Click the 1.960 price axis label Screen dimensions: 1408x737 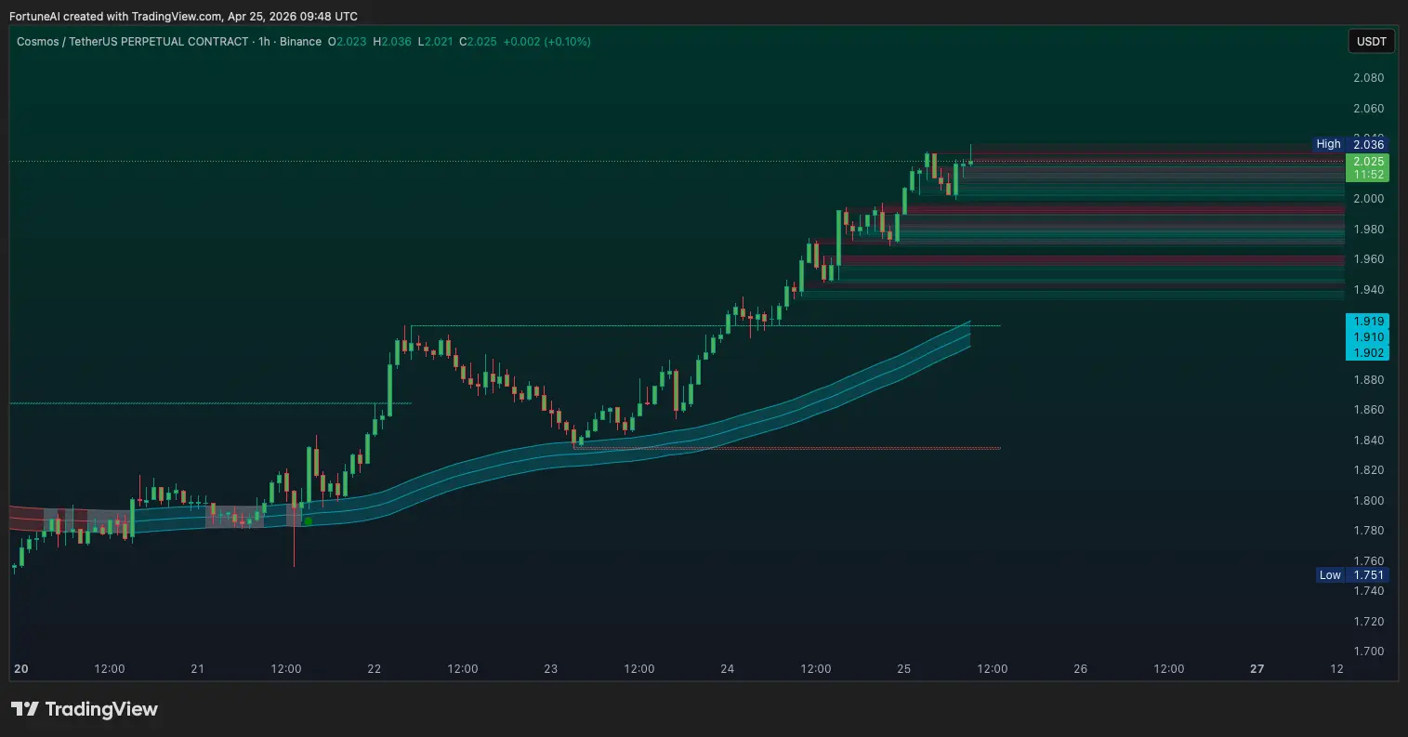click(x=1369, y=258)
